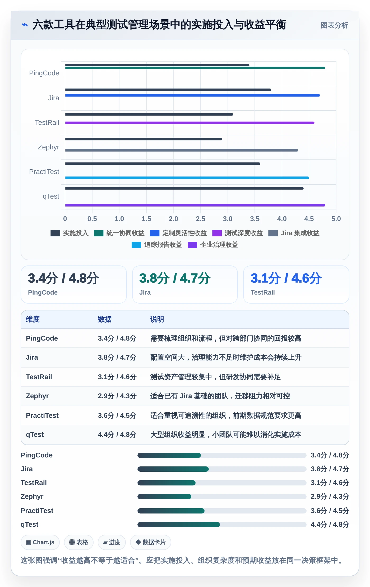Click the Zephyr y-axis label in chart
Viewport: 370px width, 587px height.
click(x=49, y=147)
